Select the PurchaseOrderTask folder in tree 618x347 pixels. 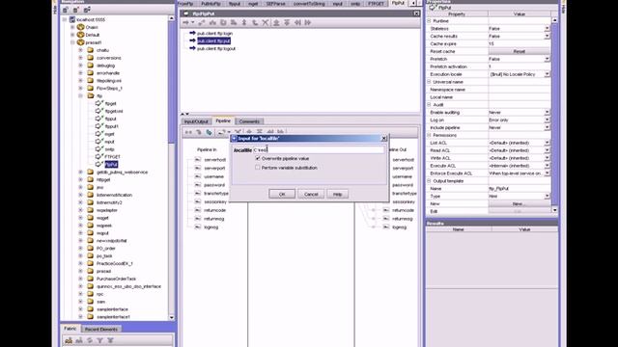(116, 279)
